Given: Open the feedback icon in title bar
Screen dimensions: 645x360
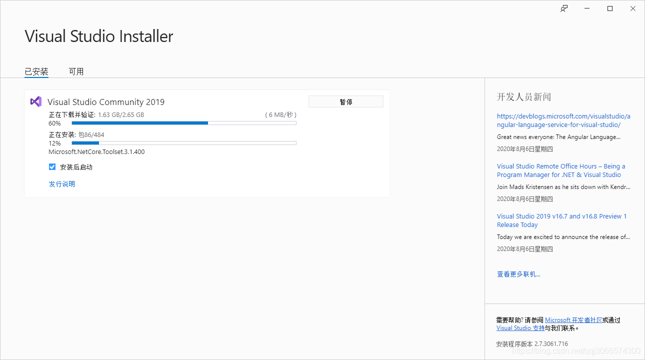Looking at the screenshot, I should pos(564,8).
